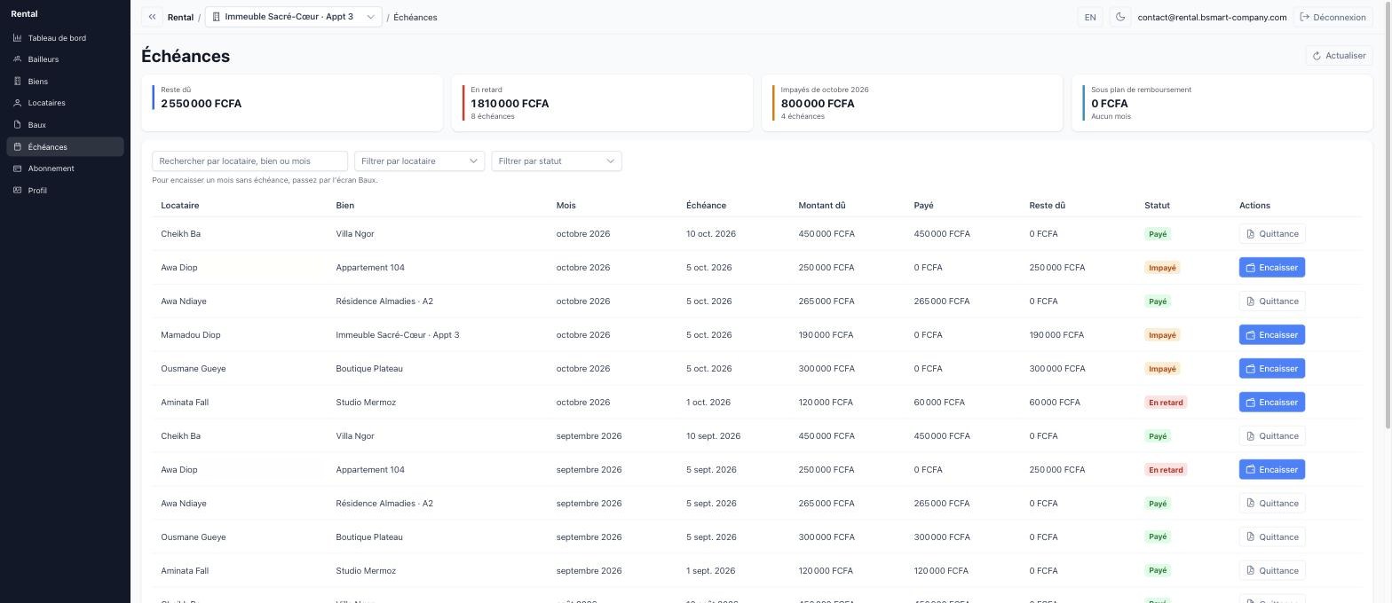Screen dimensions: 1392x603
Task: Click the logout icon beside Déconnexion
Action: [x=1305, y=17]
